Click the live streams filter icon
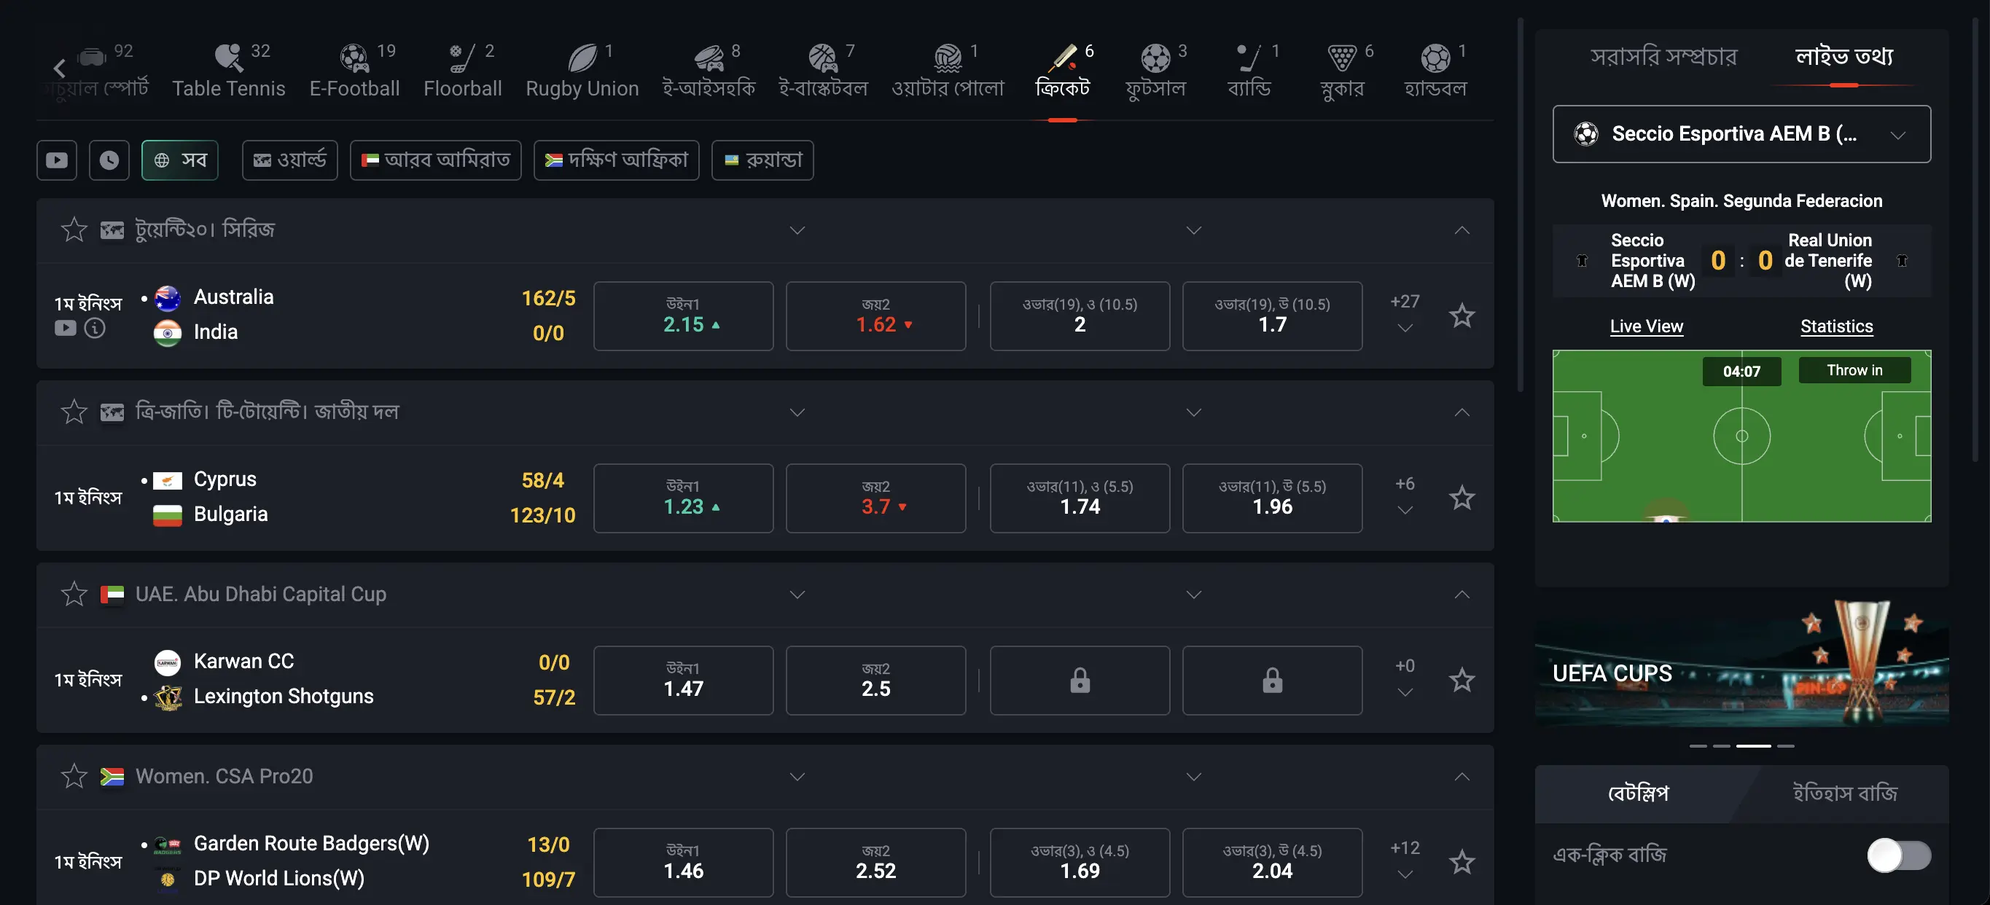1990x905 pixels. click(56, 160)
